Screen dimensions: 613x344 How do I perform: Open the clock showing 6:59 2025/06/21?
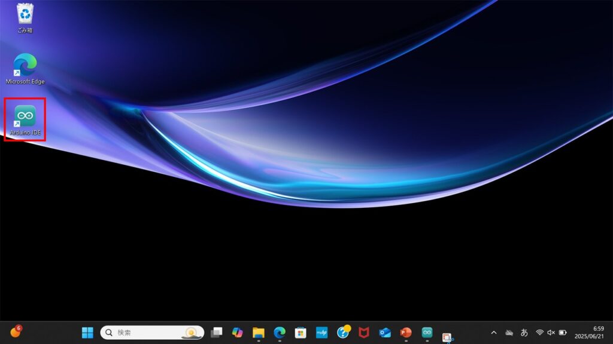pos(589,332)
